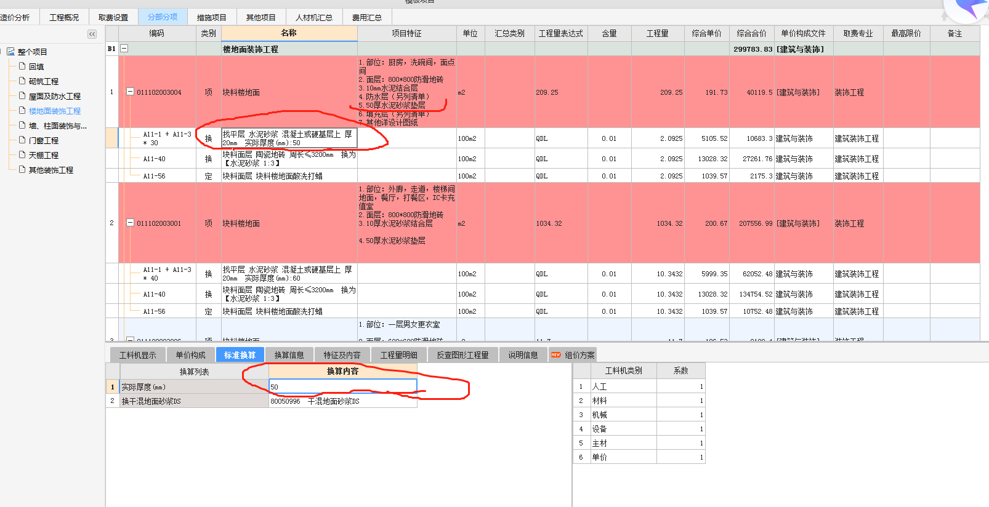Click document icon beside 其他装饰工程

click(x=22, y=169)
